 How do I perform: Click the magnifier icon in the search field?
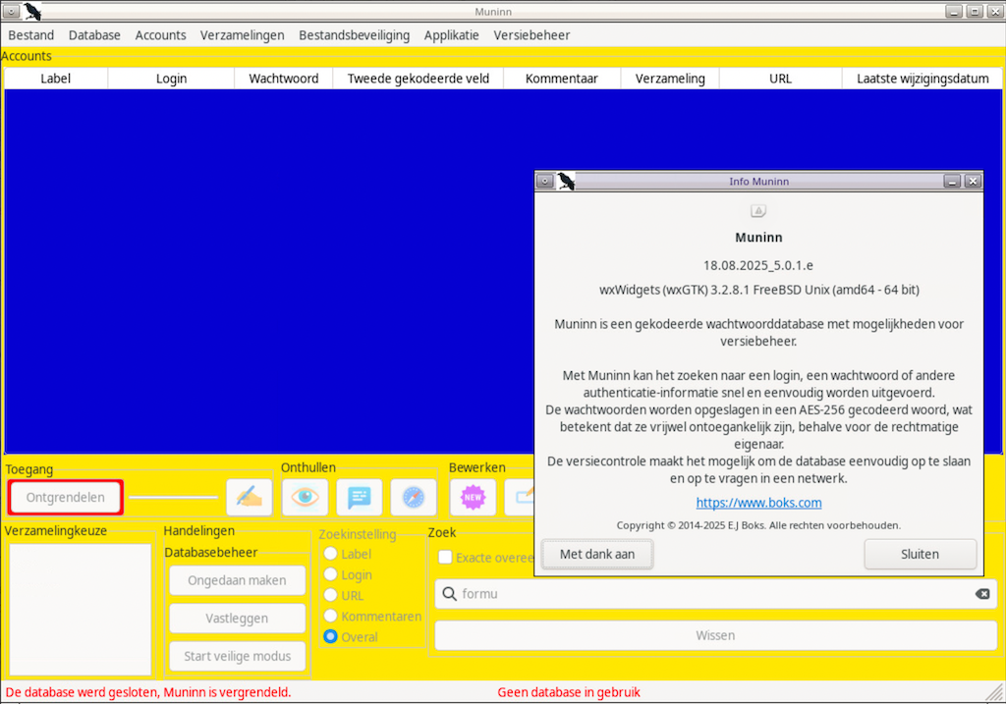[x=450, y=594]
